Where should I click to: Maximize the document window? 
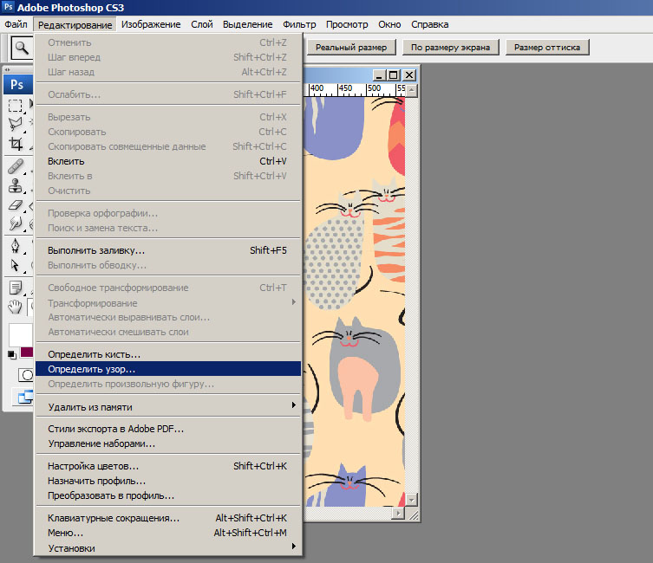(x=393, y=75)
